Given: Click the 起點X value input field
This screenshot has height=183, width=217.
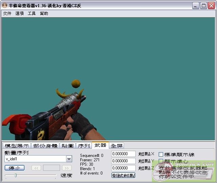Looking at the screenshot, I should pyautogui.click(x=123, y=154).
